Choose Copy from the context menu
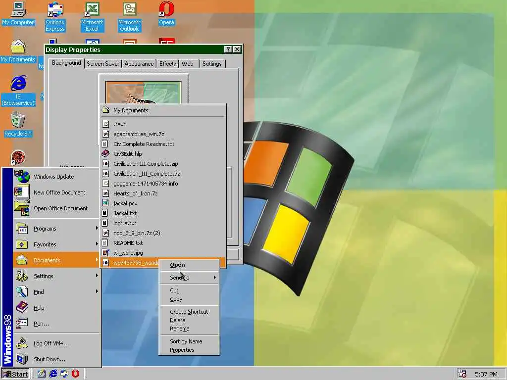The width and height of the screenshot is (507, 380). [190, 299]
